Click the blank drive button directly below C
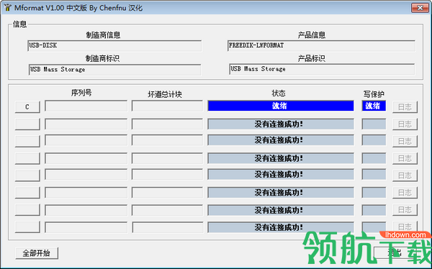 [x=27, y=124]
